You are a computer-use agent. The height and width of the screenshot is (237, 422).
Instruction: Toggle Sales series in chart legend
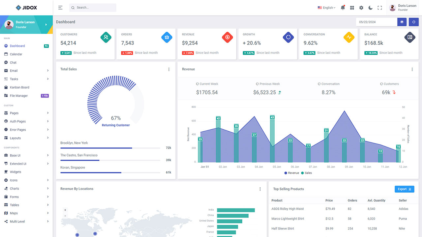tap(306, 173)
